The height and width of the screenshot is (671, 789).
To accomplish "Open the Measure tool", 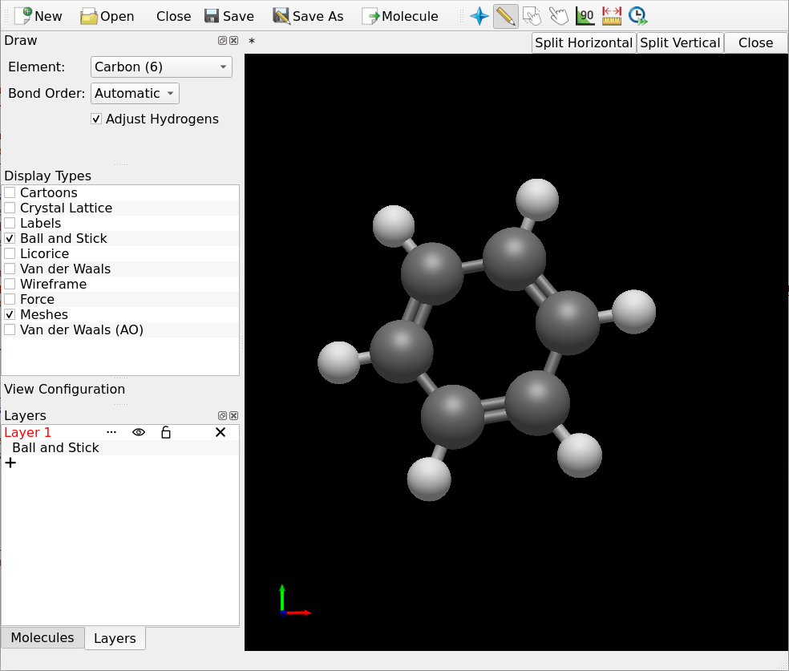I will [x=585, y=16].
